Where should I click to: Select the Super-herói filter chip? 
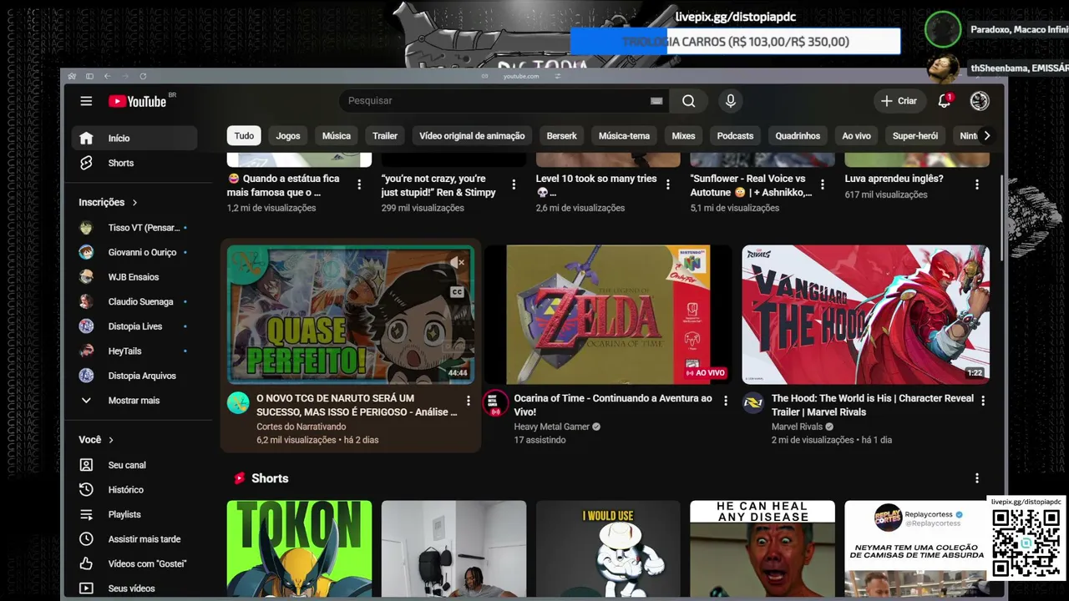915,136
